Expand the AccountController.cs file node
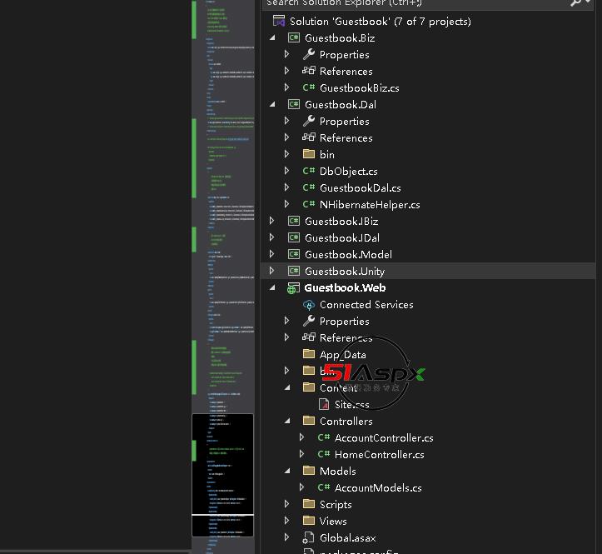Viewport: 602px width, 554px height. tap(302, 437)
